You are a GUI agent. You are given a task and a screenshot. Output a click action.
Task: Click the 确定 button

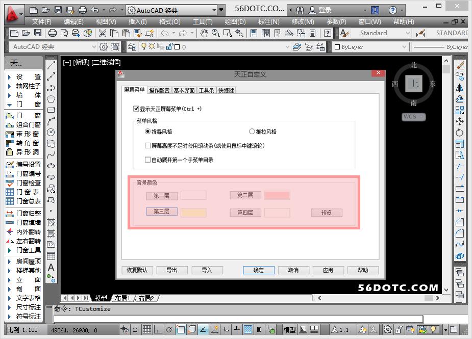pyautogui.click(x=259, y=270)
